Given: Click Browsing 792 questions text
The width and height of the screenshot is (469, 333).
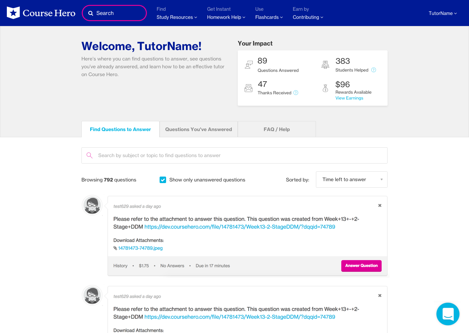Looking at the screenshot, I should click(x=109, y=180).
